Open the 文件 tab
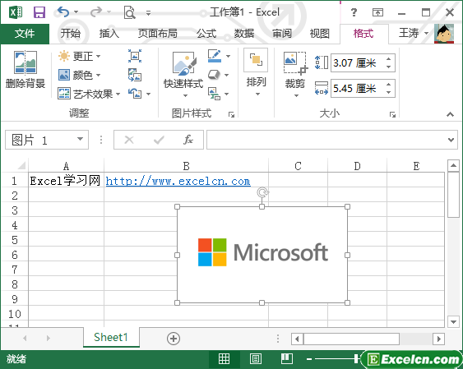Screen dimensions: 463x369 point(25,34)
